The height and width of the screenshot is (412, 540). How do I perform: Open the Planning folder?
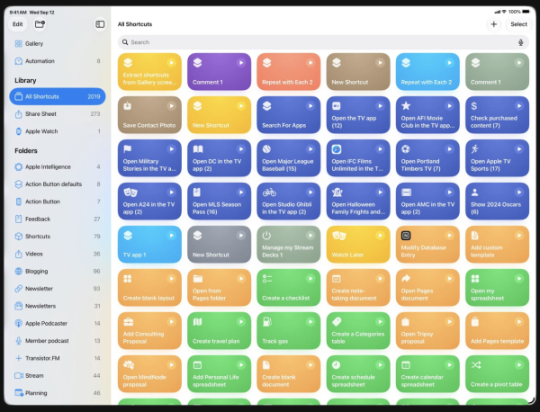[58, 393]
